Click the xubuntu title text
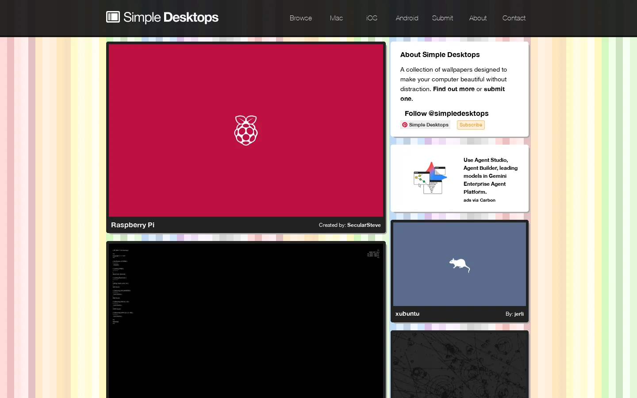This screenshot has height=398, width=637. click(x=407, y=314)
